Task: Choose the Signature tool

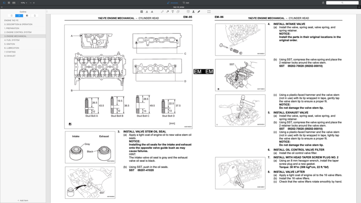Action: (x=198, y=11)
